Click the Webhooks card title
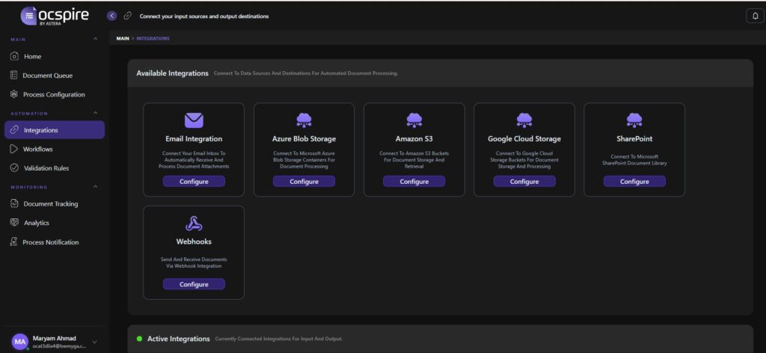 coord(194,242)
